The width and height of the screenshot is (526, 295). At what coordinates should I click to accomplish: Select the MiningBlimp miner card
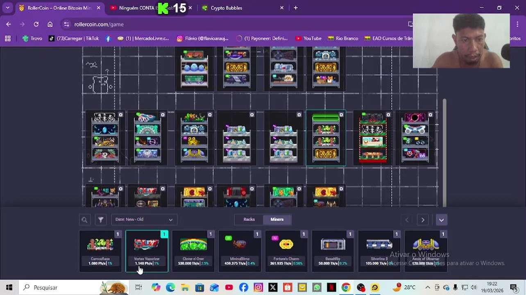(x=240, y=251)
